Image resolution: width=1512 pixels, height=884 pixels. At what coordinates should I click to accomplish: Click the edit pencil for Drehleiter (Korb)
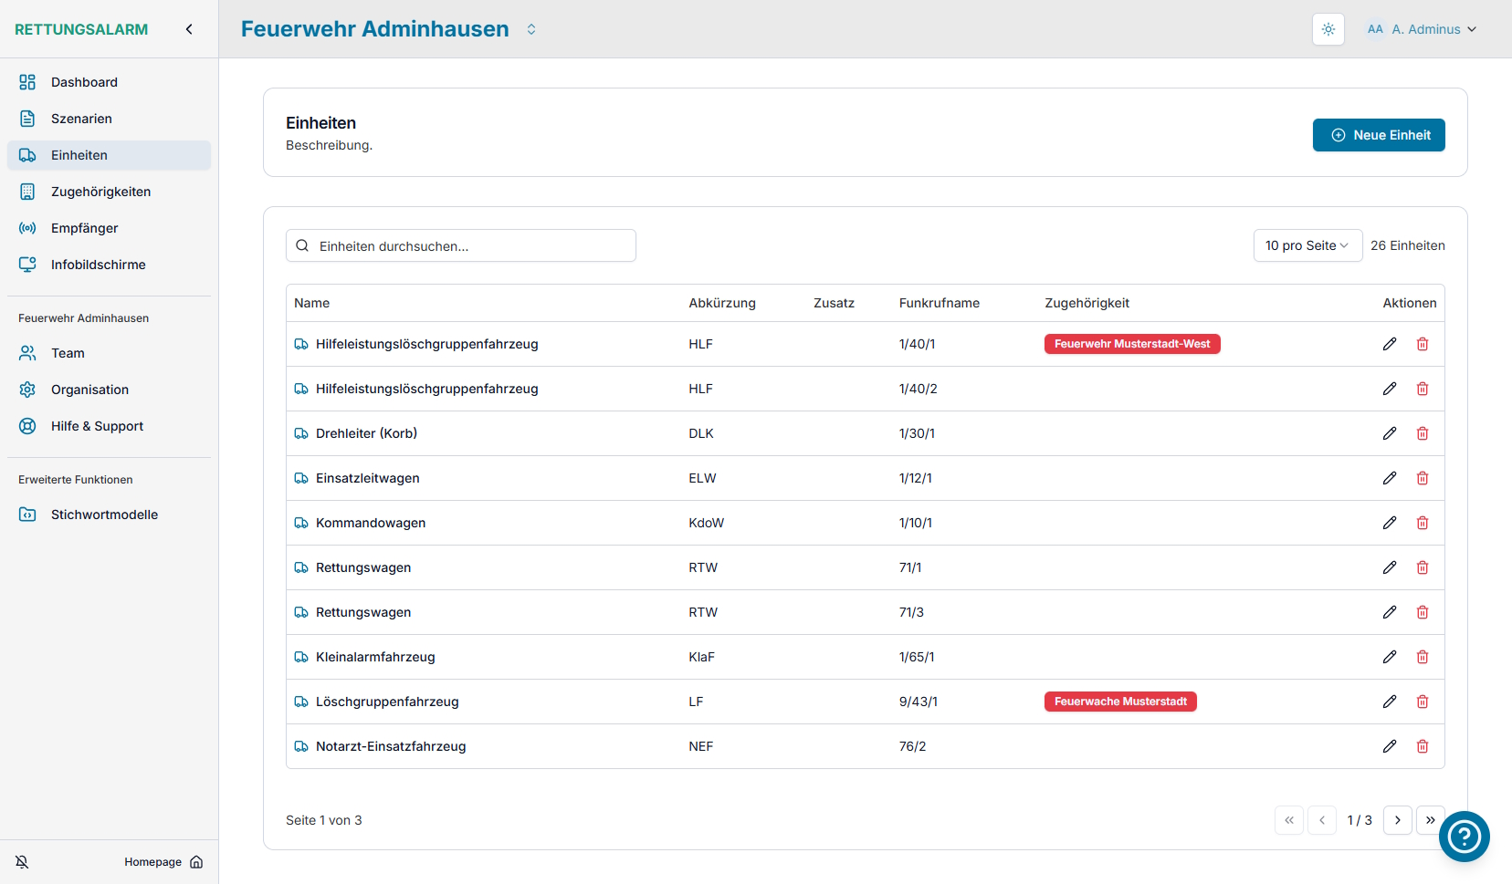coord(1389,433)
